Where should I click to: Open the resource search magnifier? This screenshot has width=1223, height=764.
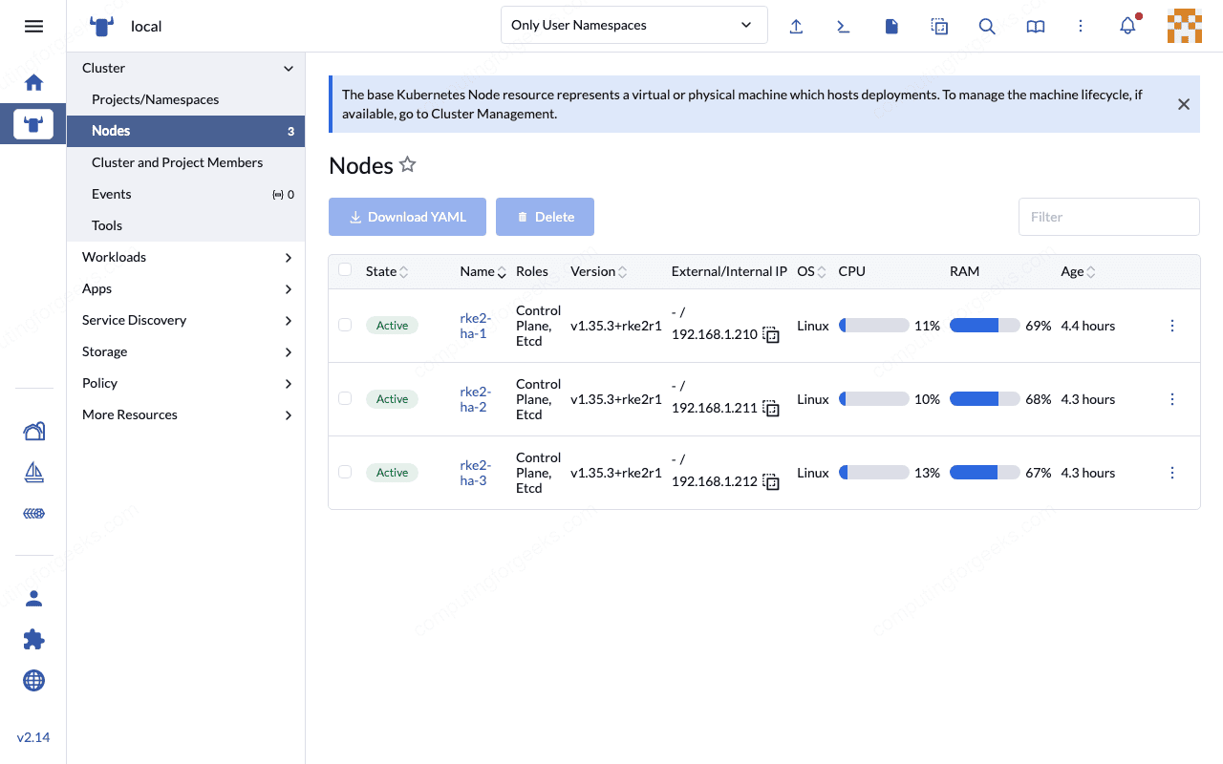(x=987, y=26)
